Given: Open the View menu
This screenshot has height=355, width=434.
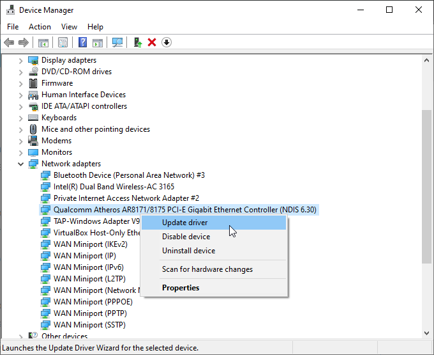Looking at the screenshot, I should tap(69, 27).
